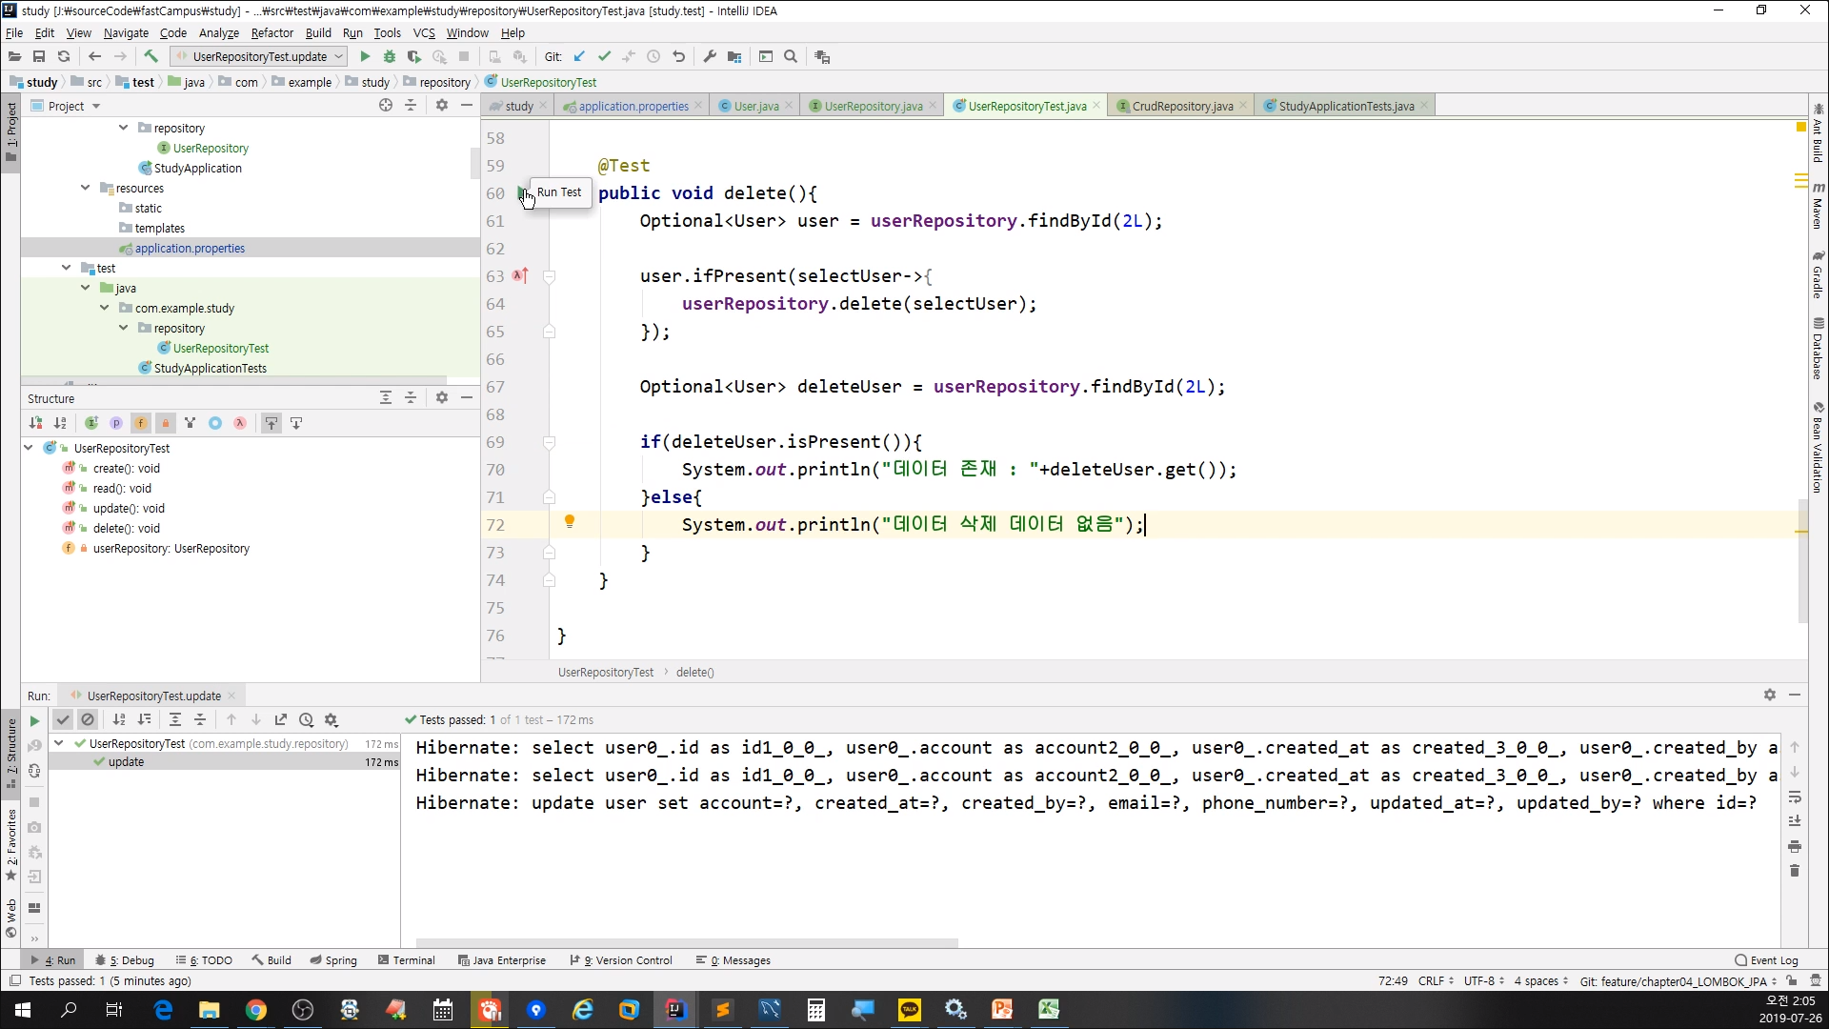Toggle Show Passed tests checkmark button
The image size is (1829, 1029).
coord(63,720)
